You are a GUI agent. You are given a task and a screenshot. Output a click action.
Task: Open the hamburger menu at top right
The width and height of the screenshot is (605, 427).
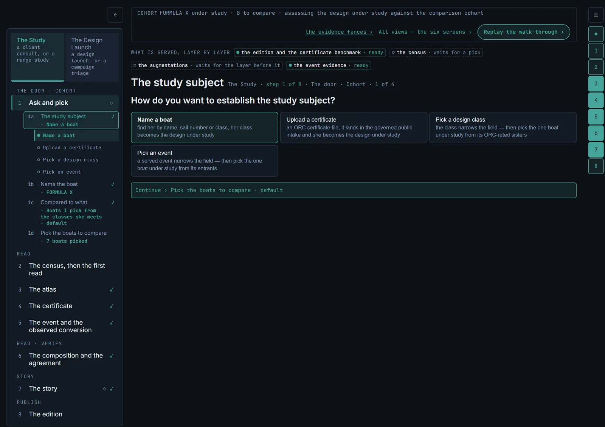[x=596, y=15]
